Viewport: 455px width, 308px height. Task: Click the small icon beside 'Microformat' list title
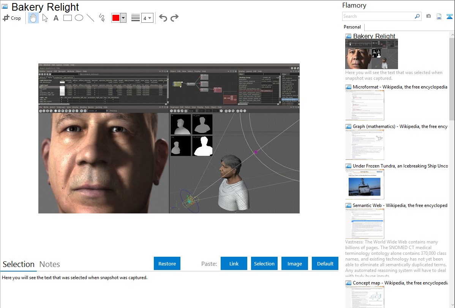click(348, 87)
